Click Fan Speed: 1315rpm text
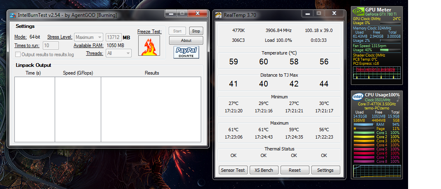Viewport: 441px width, 189px height. coord(370,46)
